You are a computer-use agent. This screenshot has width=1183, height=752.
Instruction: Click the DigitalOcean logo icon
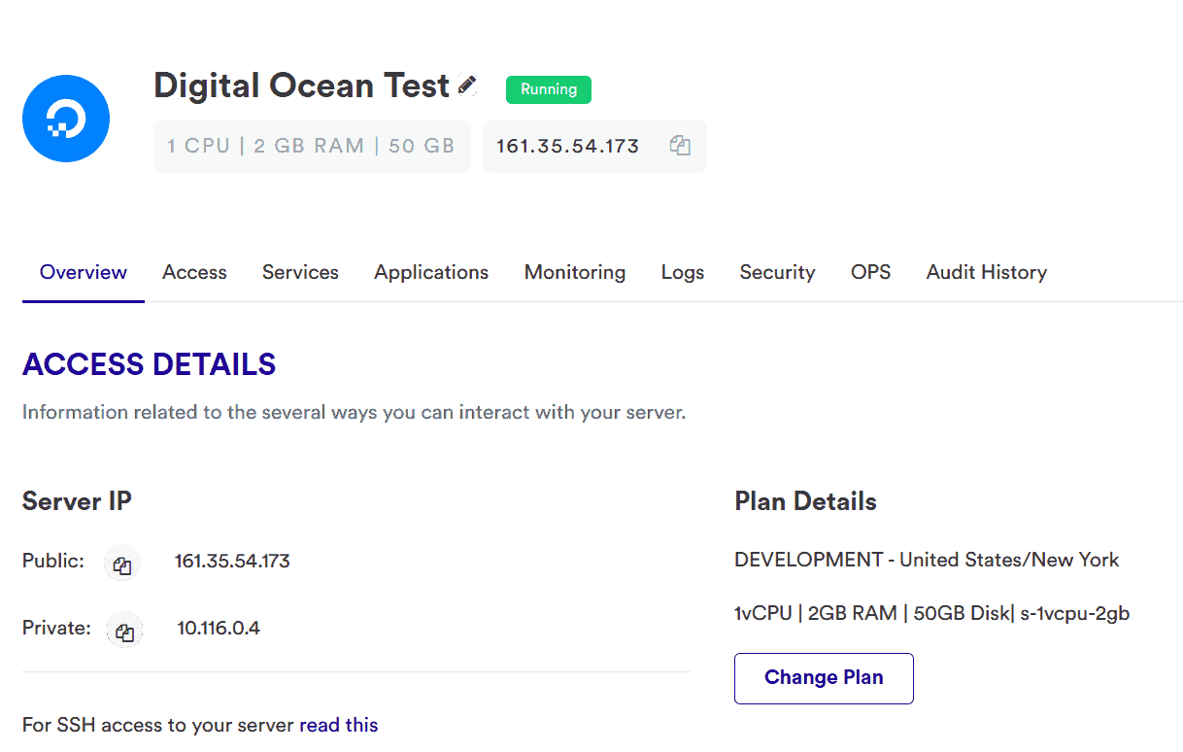tap(66, 119)
